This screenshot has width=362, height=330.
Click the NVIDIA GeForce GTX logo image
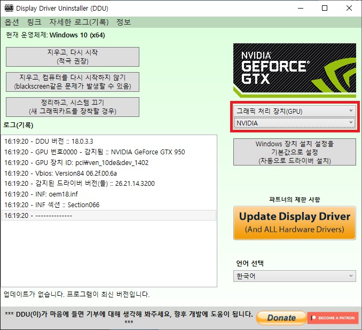[295, 70]
